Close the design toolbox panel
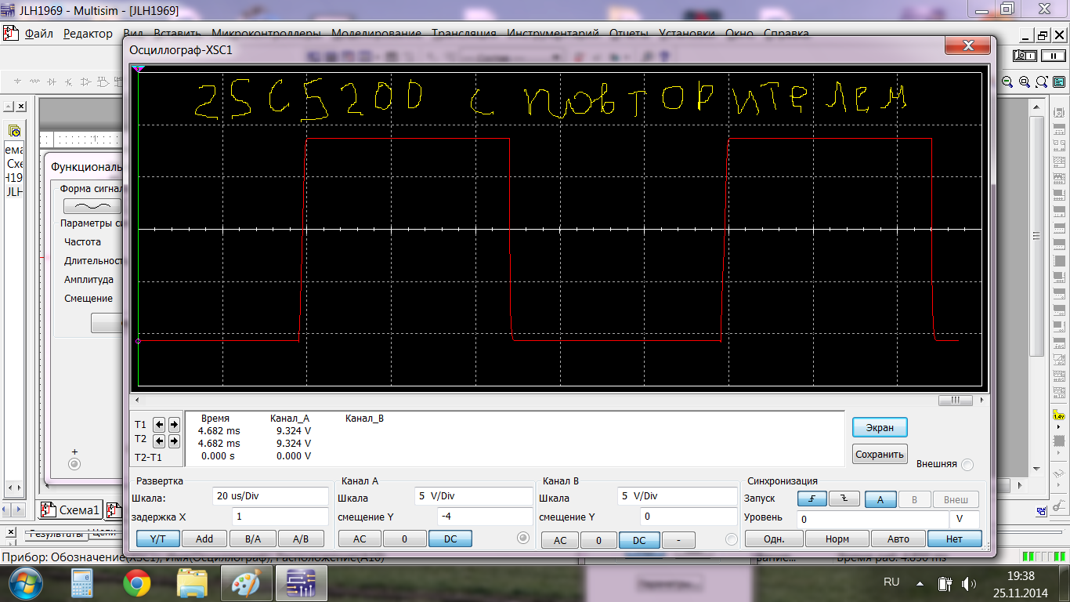Screen dimensions: 1070x602 pyautogui.click(x=20, y=107)
